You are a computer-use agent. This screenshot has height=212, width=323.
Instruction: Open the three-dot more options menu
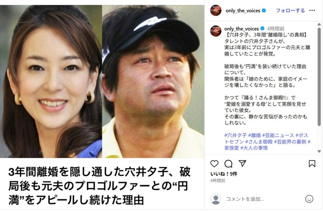point(312,10)
